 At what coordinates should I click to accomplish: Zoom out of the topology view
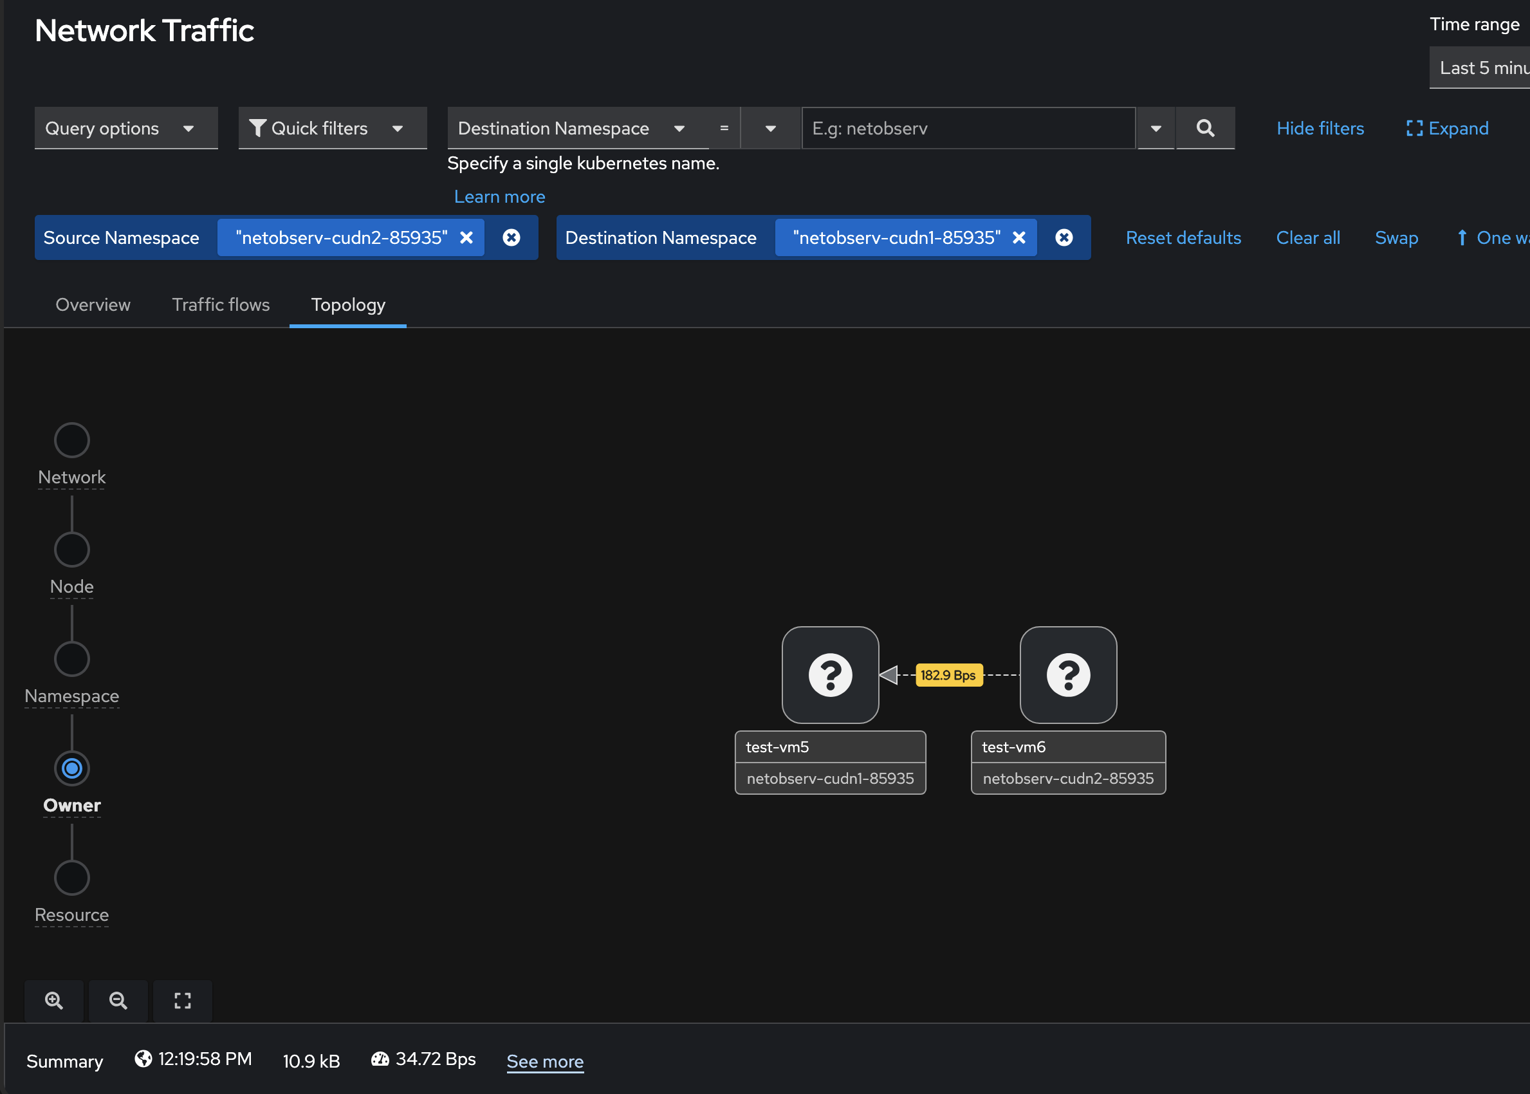118,1000
